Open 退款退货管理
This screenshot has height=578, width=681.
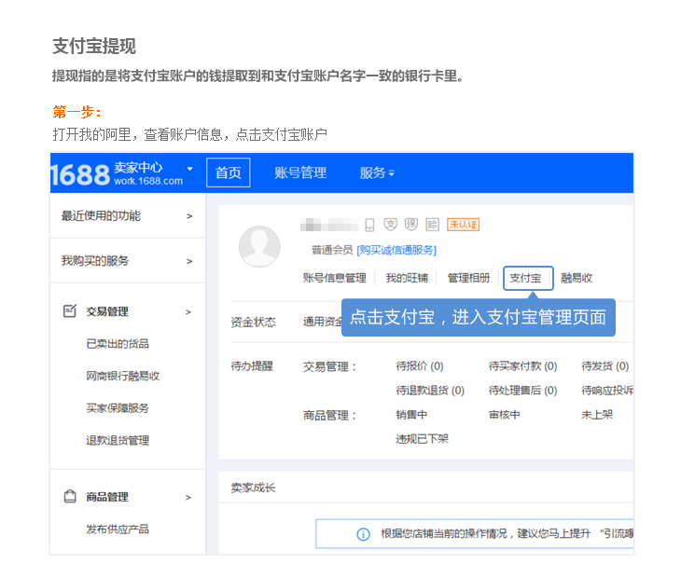coord(118,440)
